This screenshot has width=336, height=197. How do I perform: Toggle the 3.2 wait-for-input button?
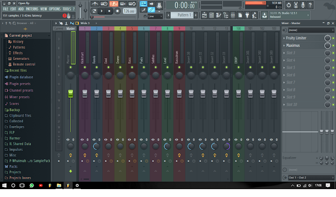tap(114, 4)
